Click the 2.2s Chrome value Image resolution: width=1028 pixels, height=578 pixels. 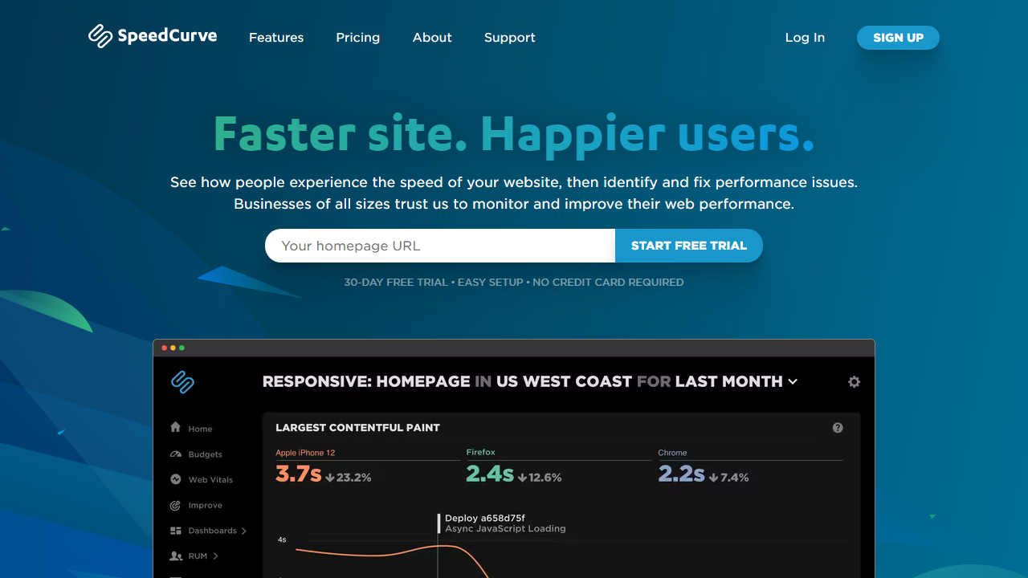(681, 474)
